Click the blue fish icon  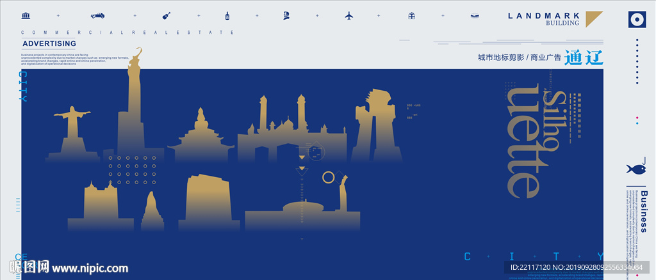(x=635, y=169)
